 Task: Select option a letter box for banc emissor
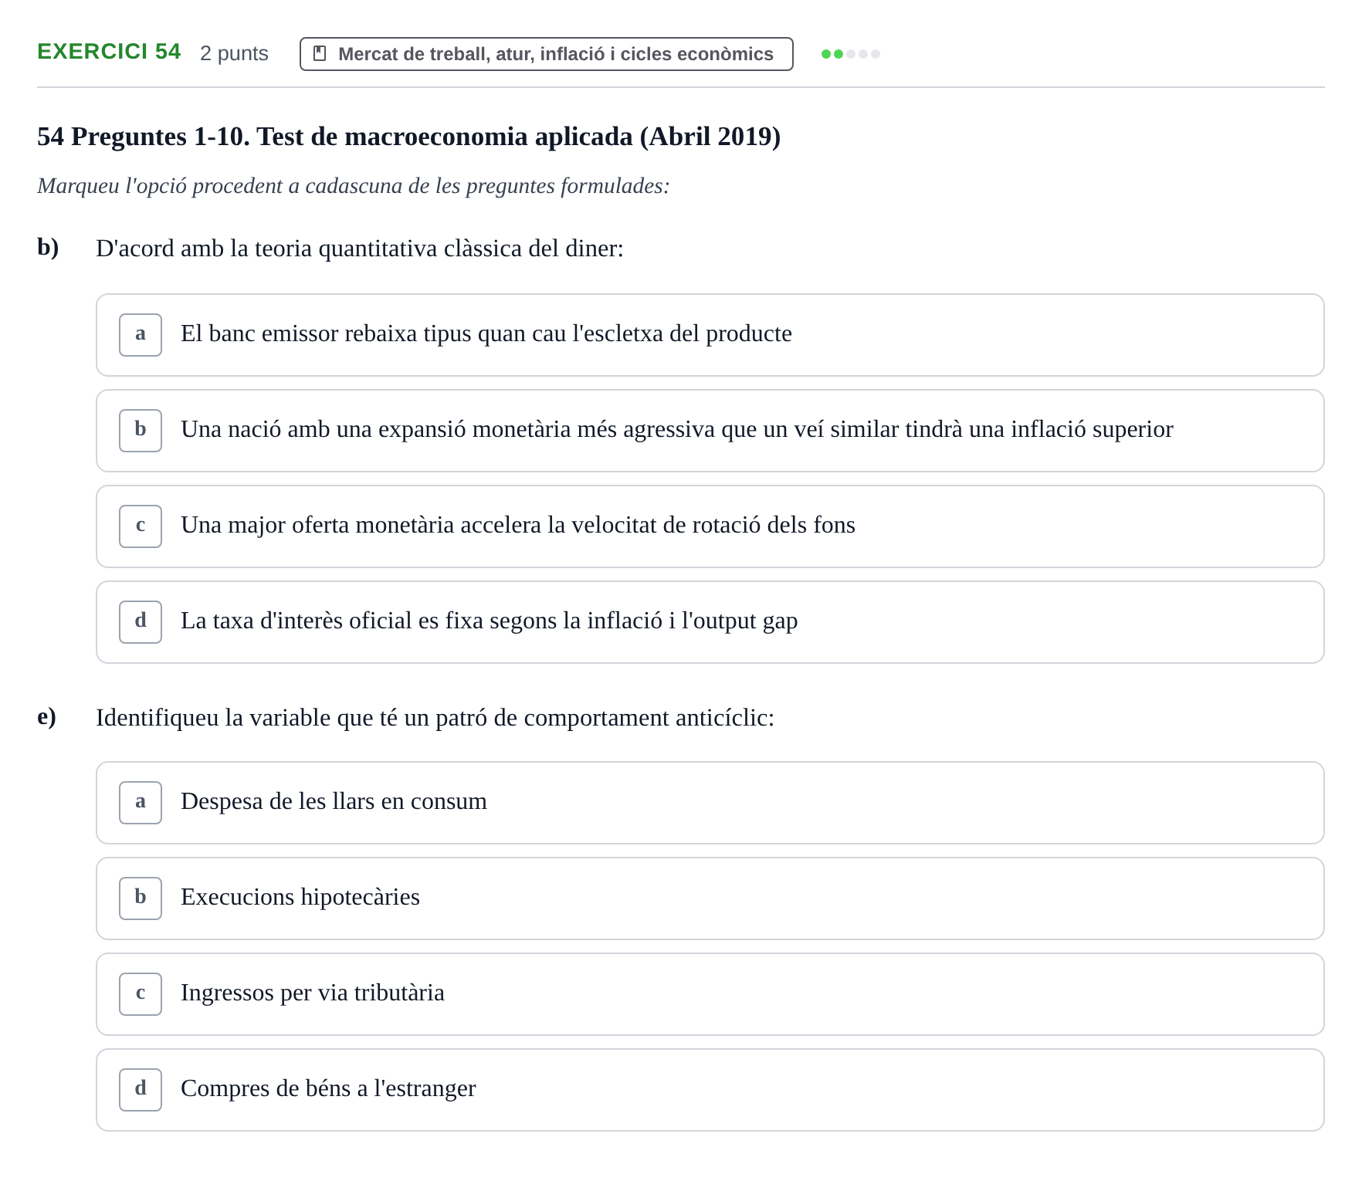point(141,335)
